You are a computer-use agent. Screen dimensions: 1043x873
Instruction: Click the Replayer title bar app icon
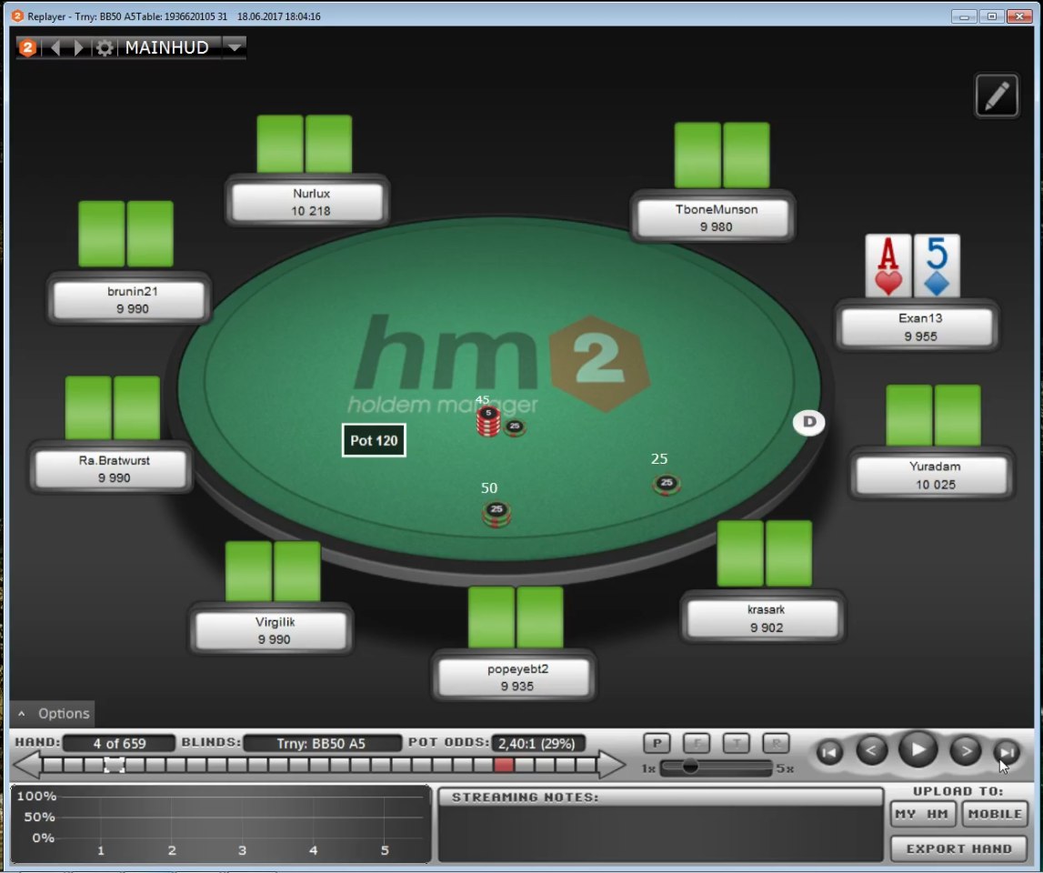(17, 16)
